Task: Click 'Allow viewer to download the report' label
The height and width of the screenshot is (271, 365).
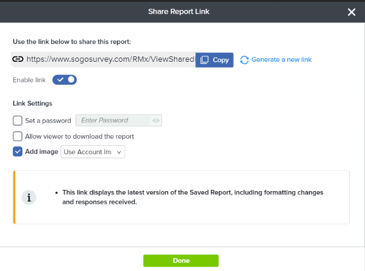Action: (79, 136)
